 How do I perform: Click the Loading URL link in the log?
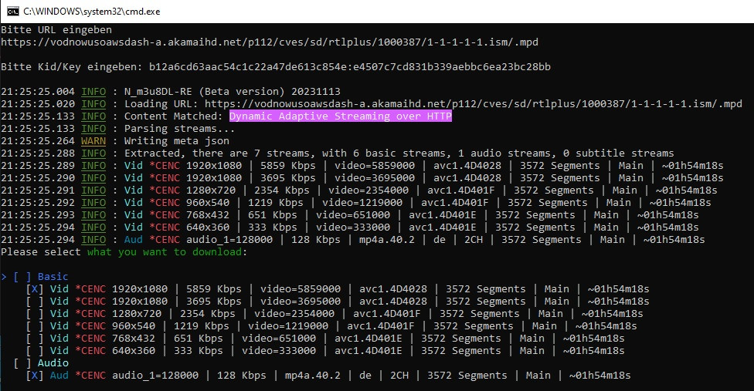click(x=473, y=104)
